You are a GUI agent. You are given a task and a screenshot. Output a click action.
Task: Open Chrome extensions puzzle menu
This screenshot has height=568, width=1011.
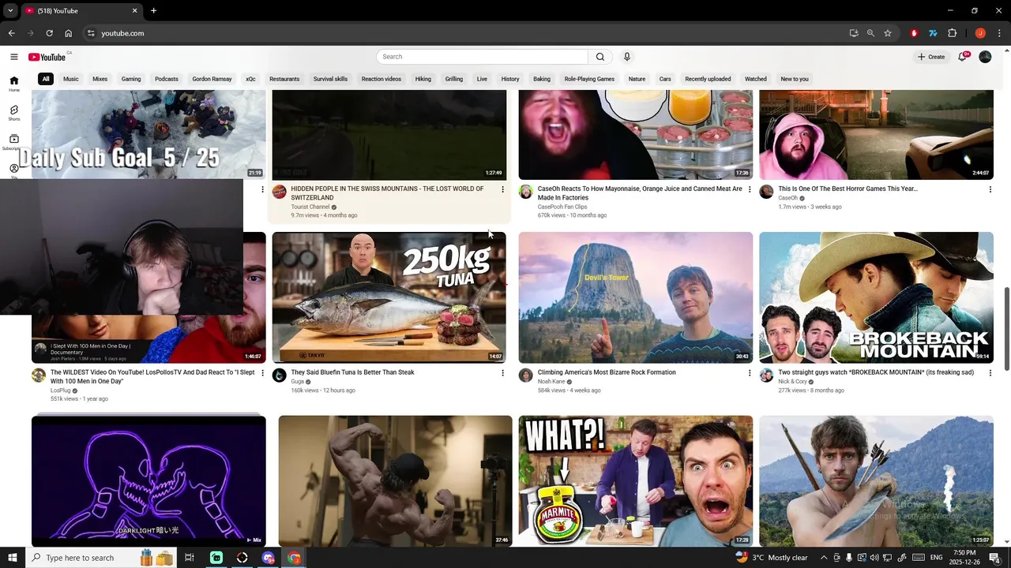pyautogui.click(x=952, y=33)
